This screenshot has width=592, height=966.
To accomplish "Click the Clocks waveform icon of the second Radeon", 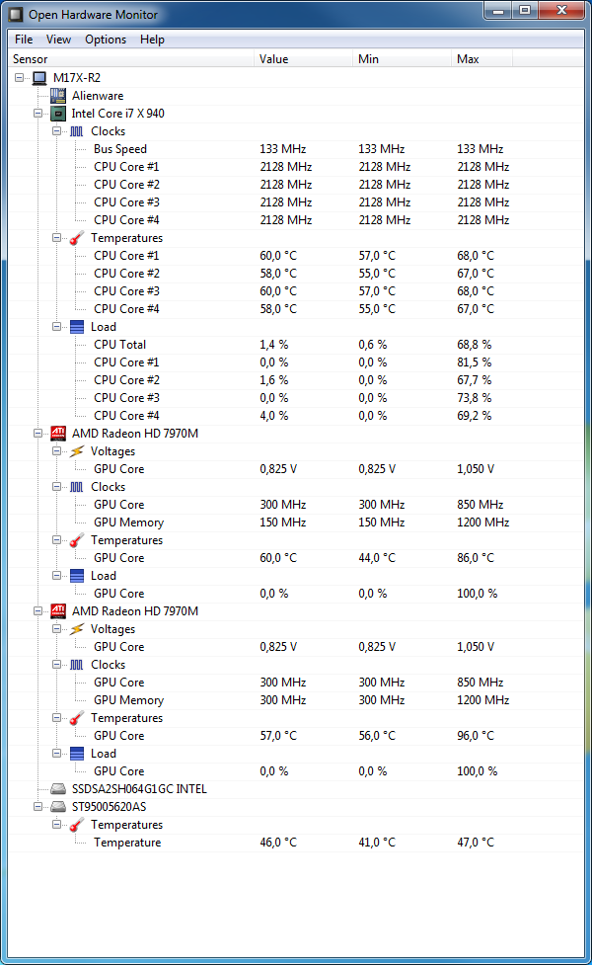I will point(76,665).
